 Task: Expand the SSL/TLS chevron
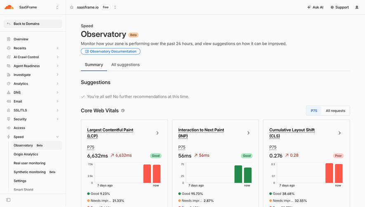click(x=57, y=110)
